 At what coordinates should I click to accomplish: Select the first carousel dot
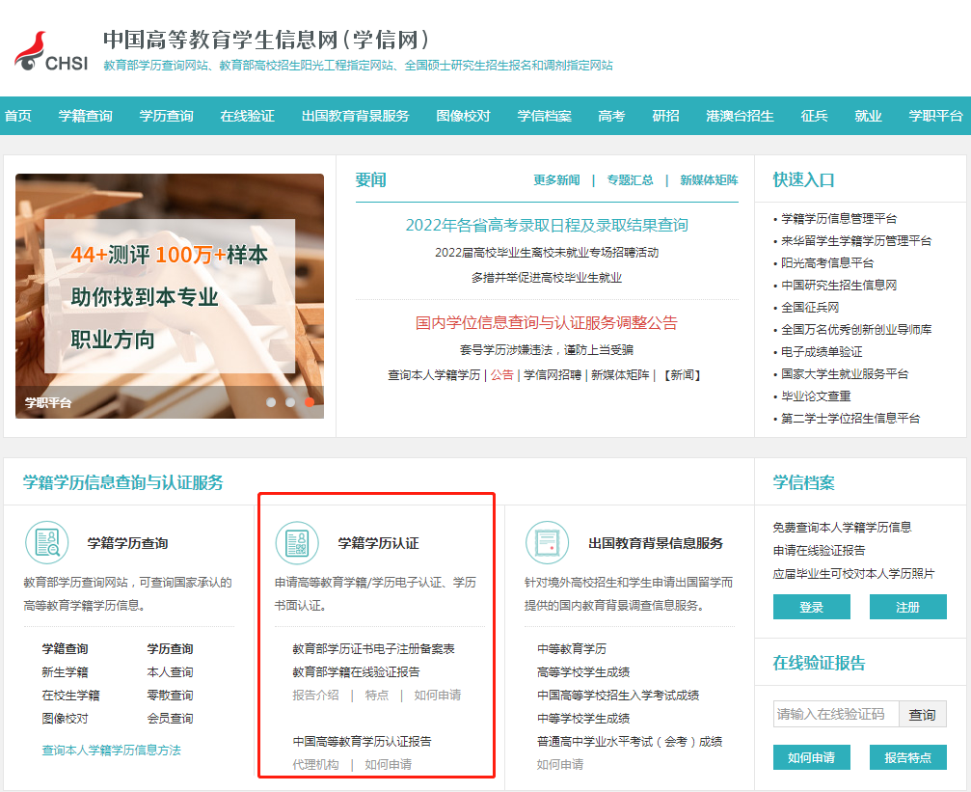tap(271, 402)
